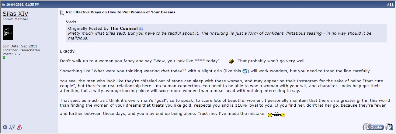Click the Posts: 237 count

pyautogui.click(x=12, y=54)
